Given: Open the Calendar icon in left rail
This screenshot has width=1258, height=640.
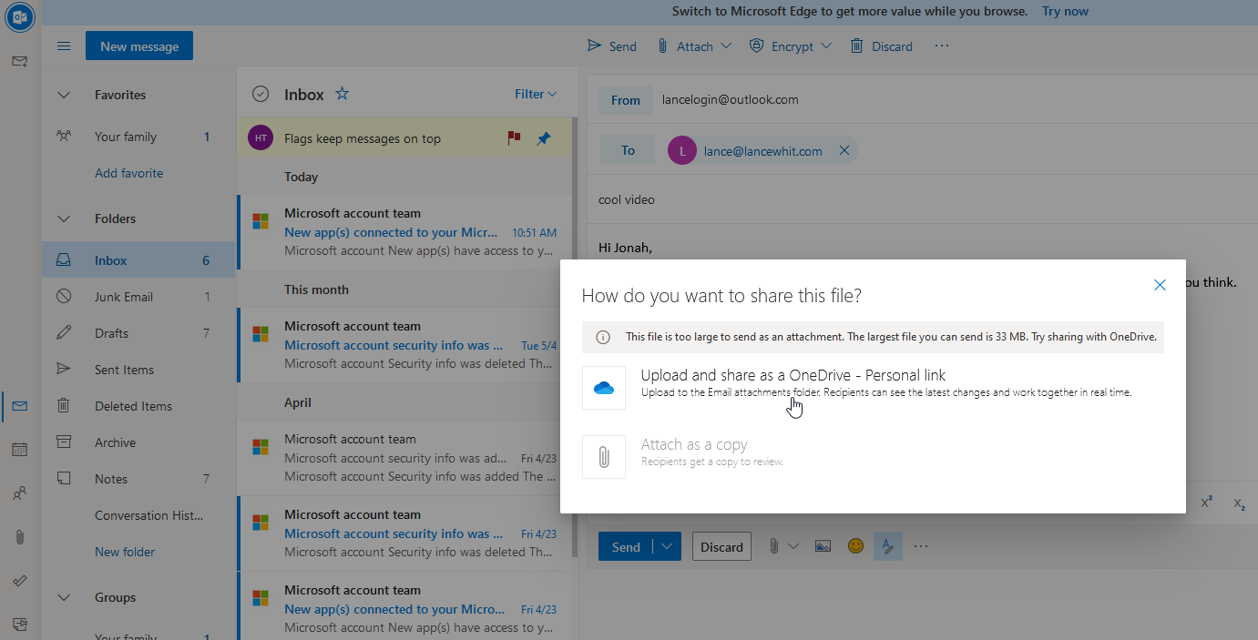Looking at the screenshot, I should (19, 450).
